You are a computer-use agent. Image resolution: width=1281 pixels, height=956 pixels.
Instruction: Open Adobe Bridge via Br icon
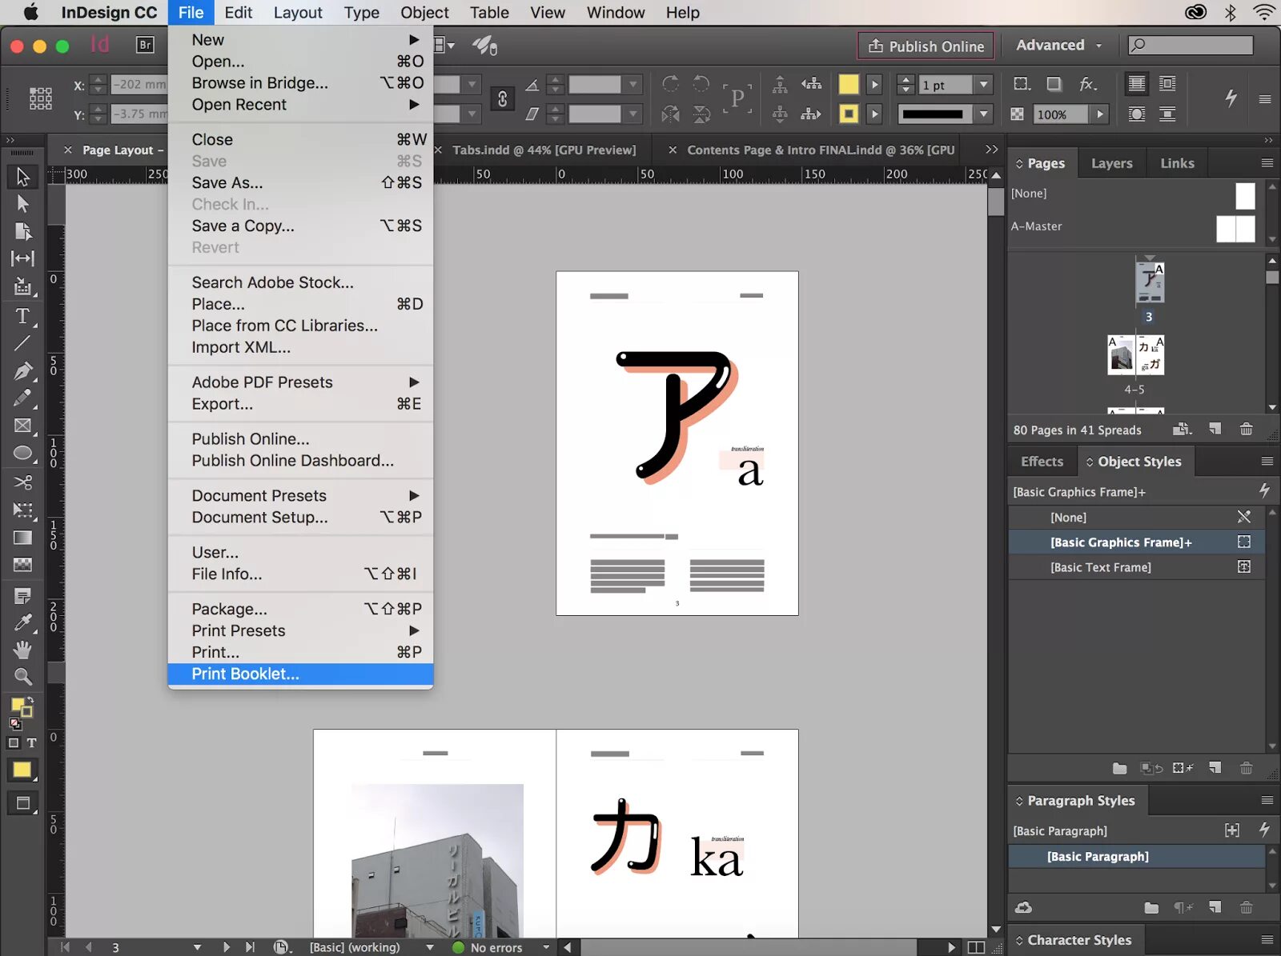pyautogui.click(x=145, y=45)
